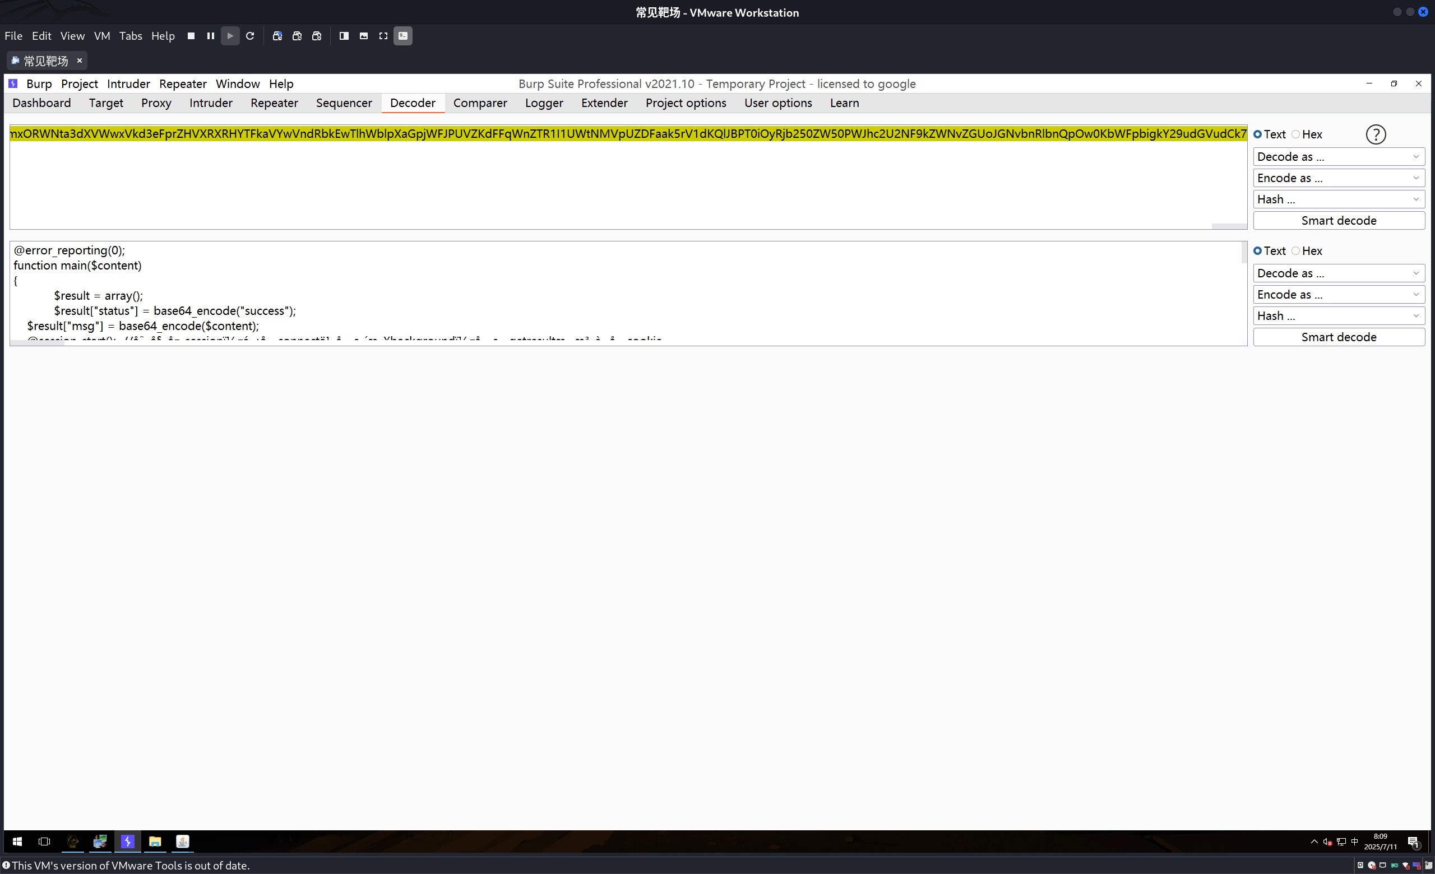Open the first "Encode as ..." dropdown
This screenshot has height=874, width=1435.
point(1339,178)
